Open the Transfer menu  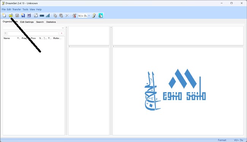tap(17, 9)
